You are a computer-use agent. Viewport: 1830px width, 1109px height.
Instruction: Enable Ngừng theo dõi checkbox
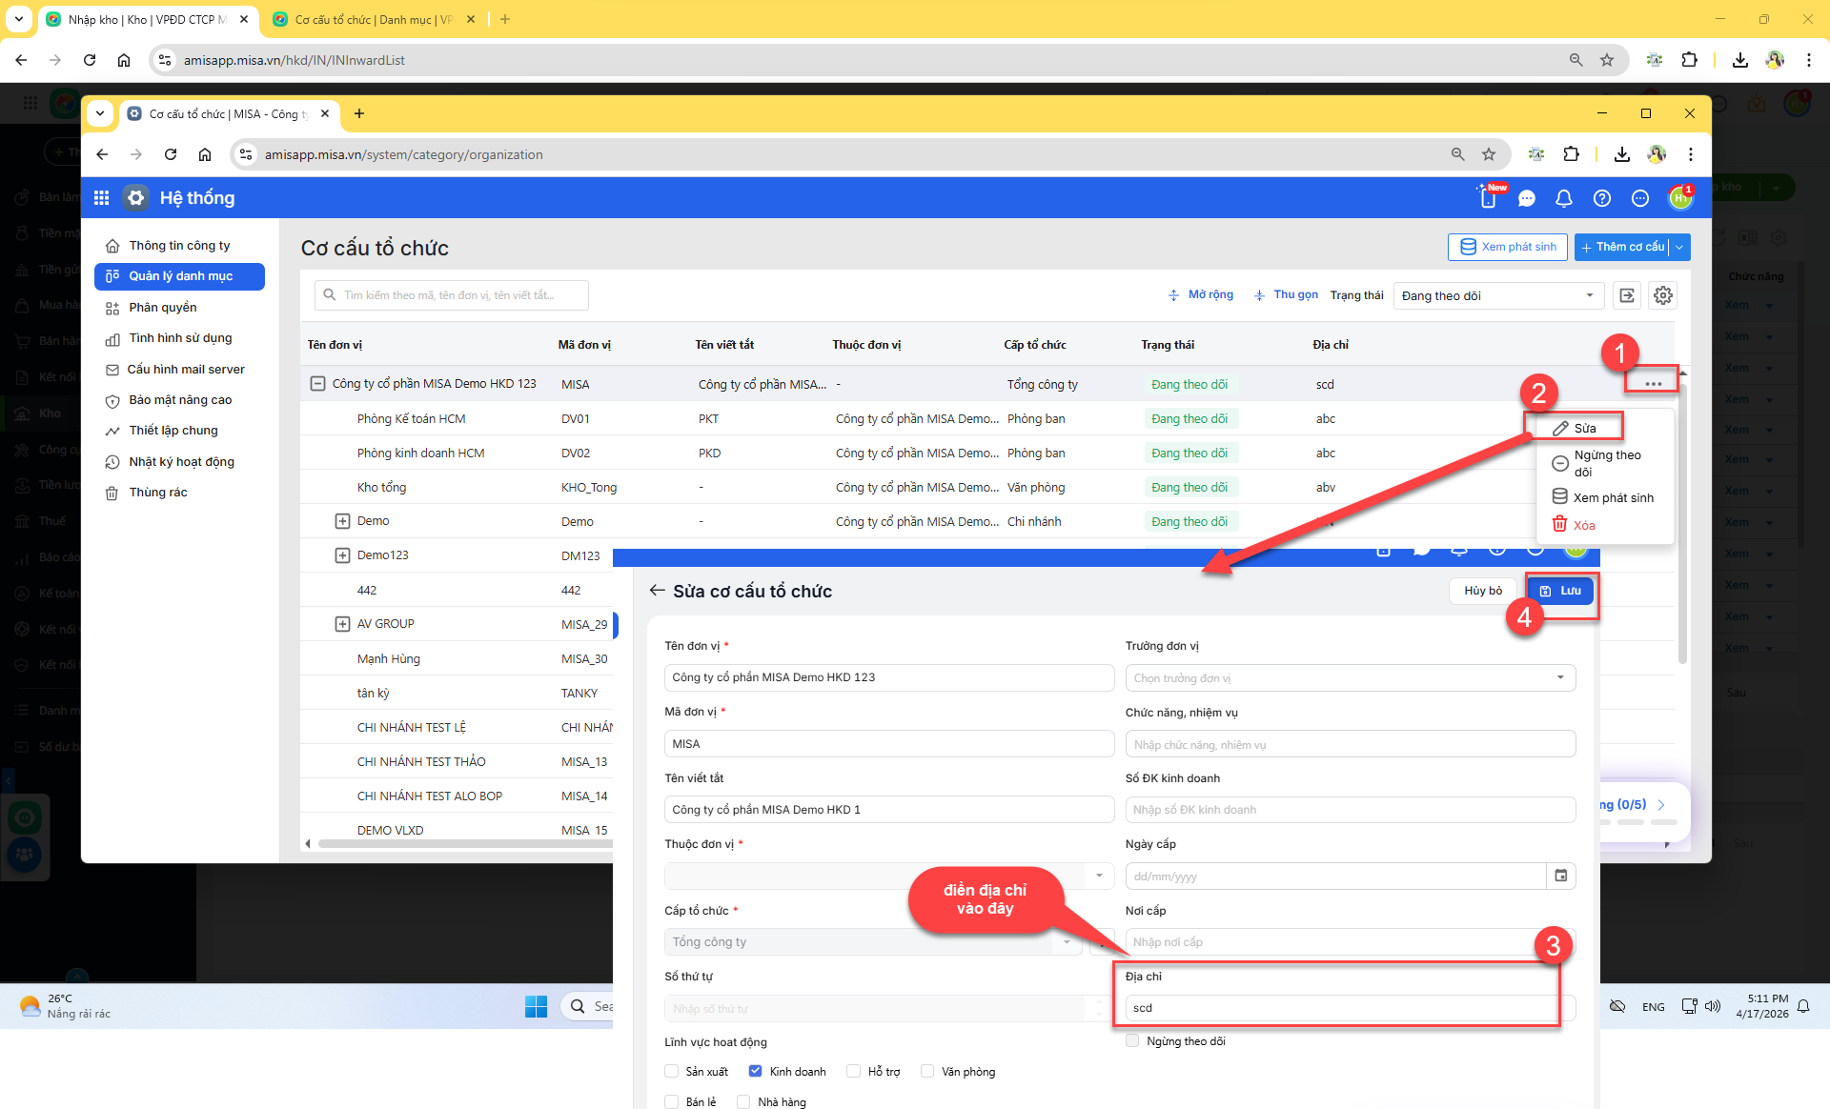click(1132, 1040)
